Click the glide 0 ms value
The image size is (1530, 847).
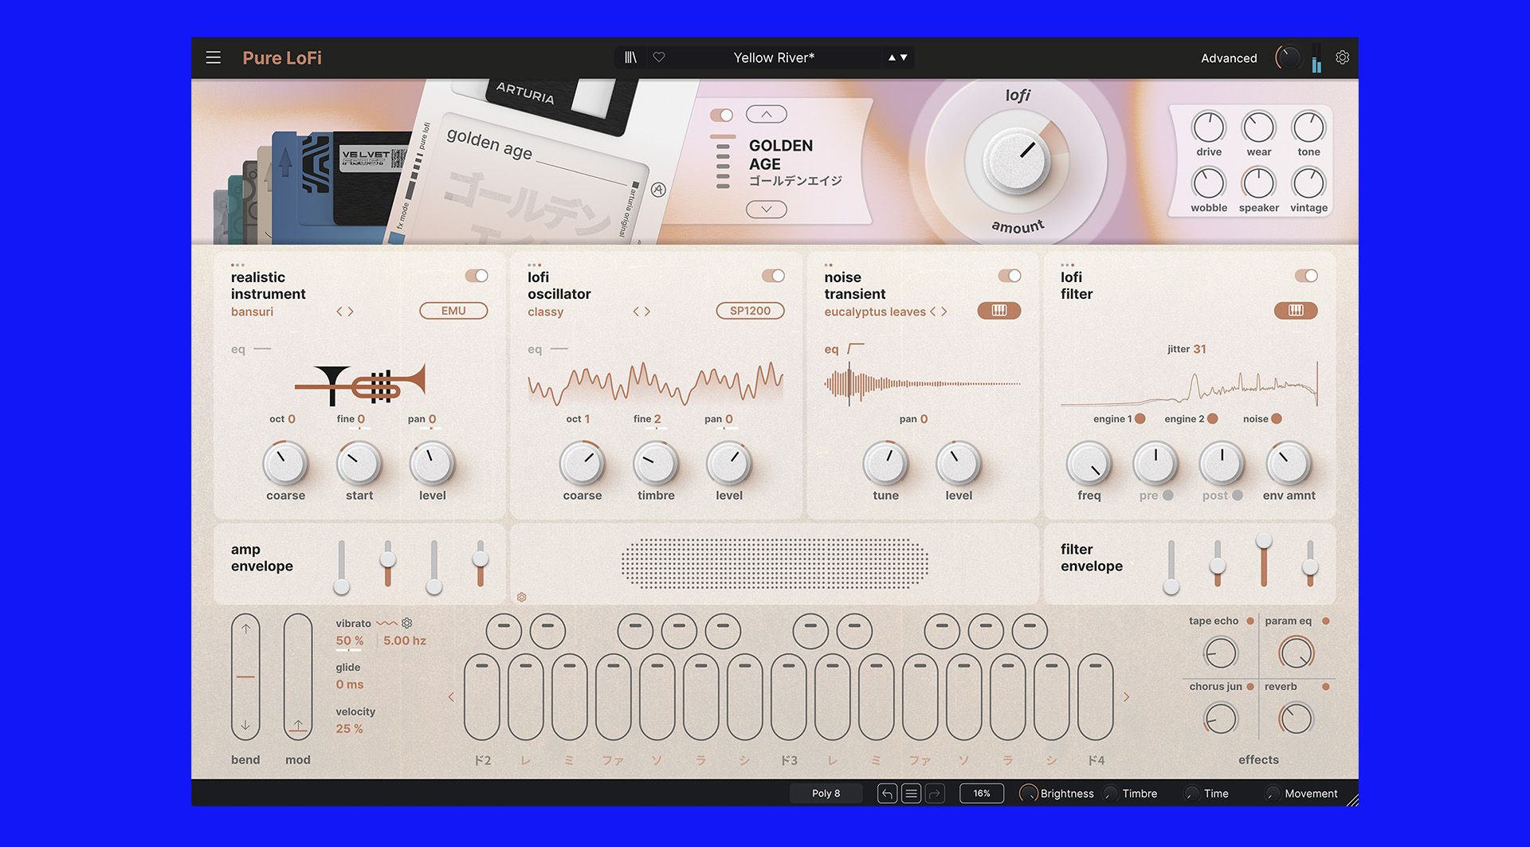coord(349,684)
